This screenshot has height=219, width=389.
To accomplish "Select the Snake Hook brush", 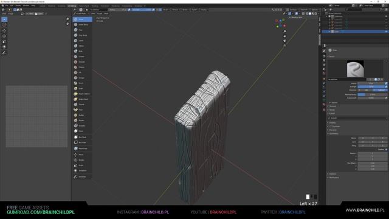I will (83, 99).
